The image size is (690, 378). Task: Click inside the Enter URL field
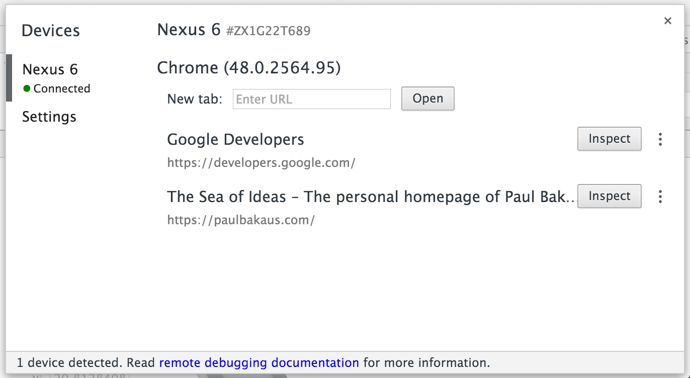[x=311, y=99]
